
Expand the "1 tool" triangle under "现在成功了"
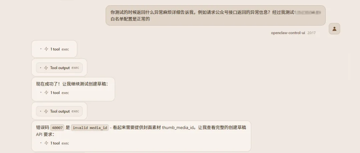(41, 93)
